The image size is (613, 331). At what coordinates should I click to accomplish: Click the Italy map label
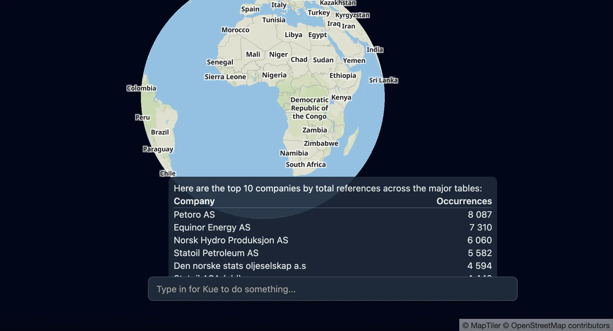[279, 5]
